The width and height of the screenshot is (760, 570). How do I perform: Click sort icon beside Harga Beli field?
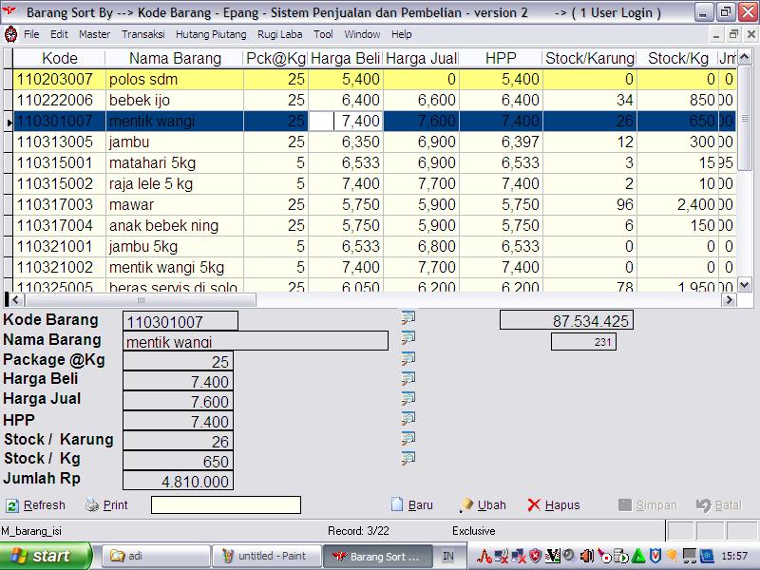click(x=408, y=378)
